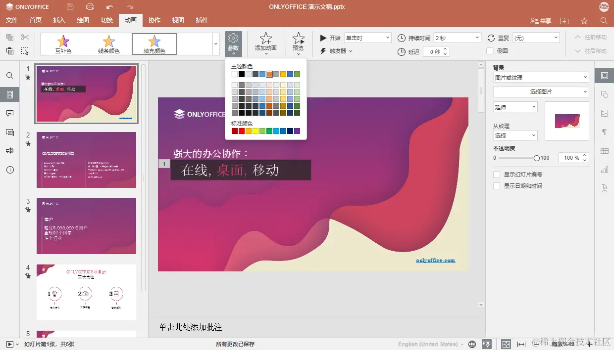Image resolution: width=614 pixels, height=350 pixels.
Task: Open the slides panel icon in left sidebar
Action: click(x=10, y=94)
